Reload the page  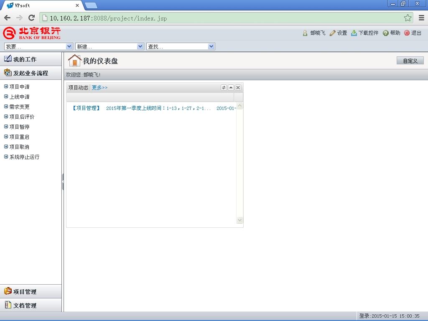pyautogui.click(x=31, y=18)
